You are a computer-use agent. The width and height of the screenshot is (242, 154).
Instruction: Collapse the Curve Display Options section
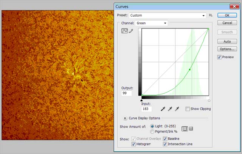125,118
